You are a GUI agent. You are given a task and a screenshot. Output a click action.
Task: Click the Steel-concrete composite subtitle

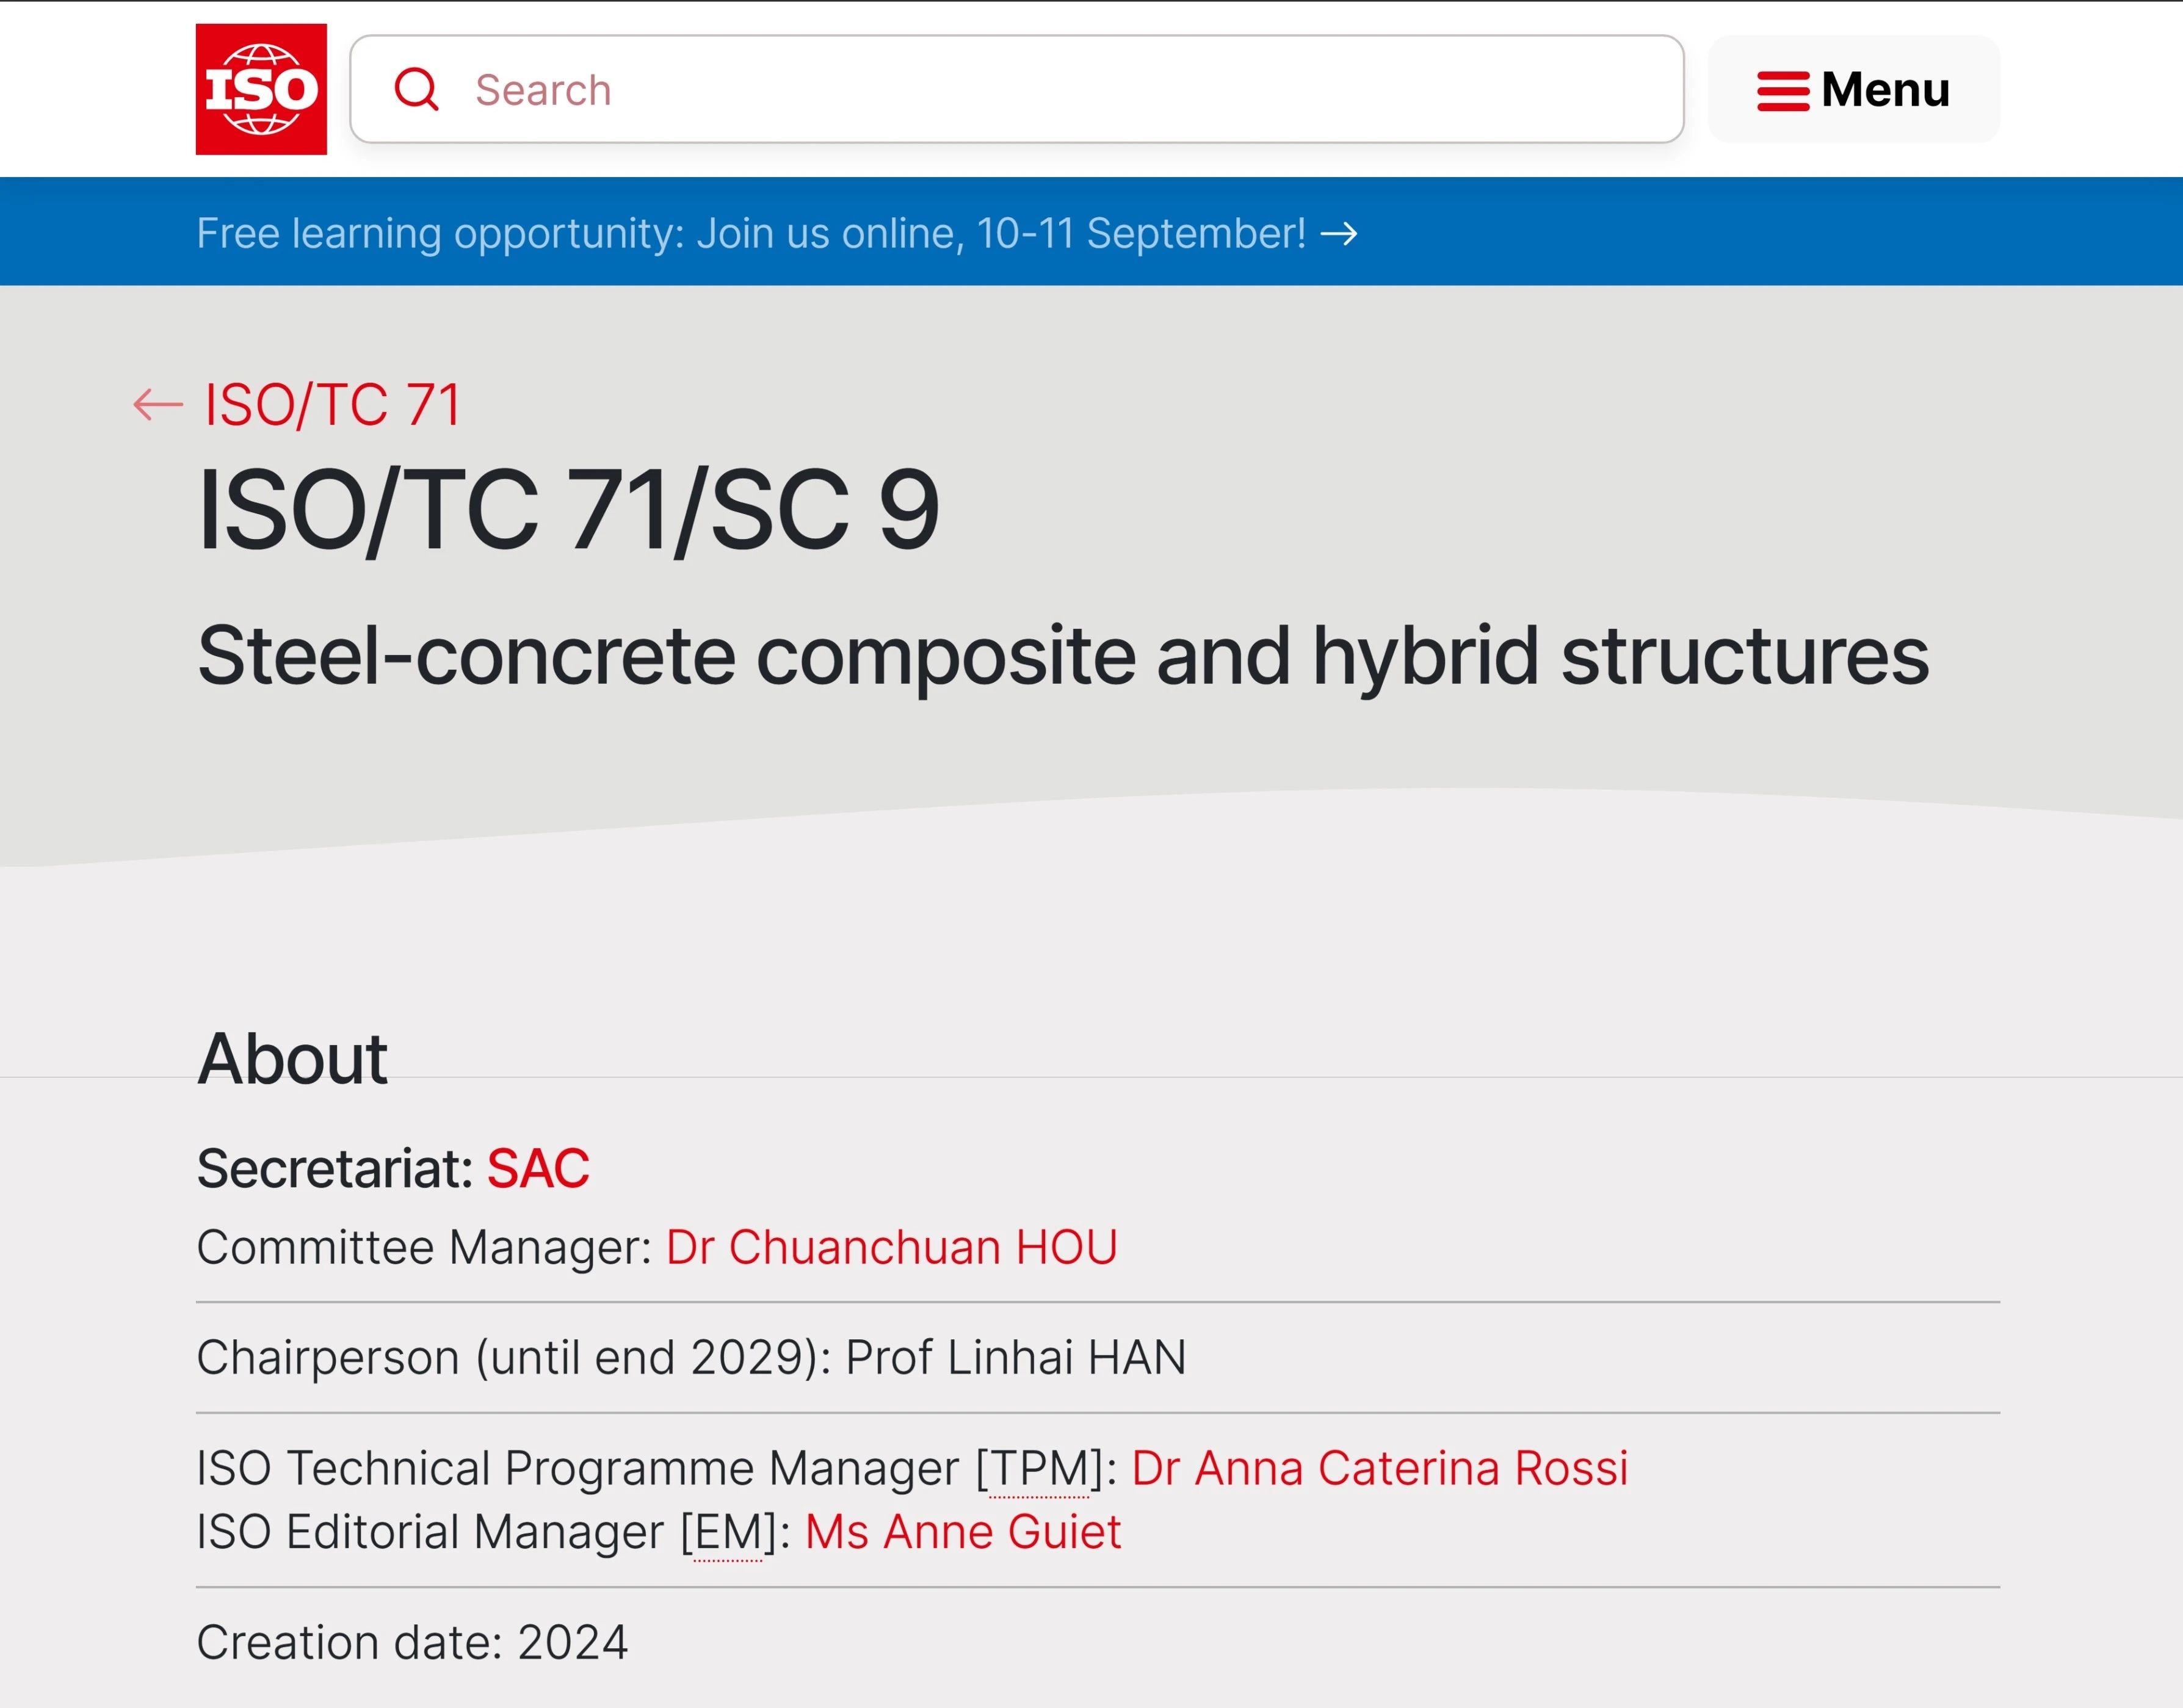pos(1062,656)
